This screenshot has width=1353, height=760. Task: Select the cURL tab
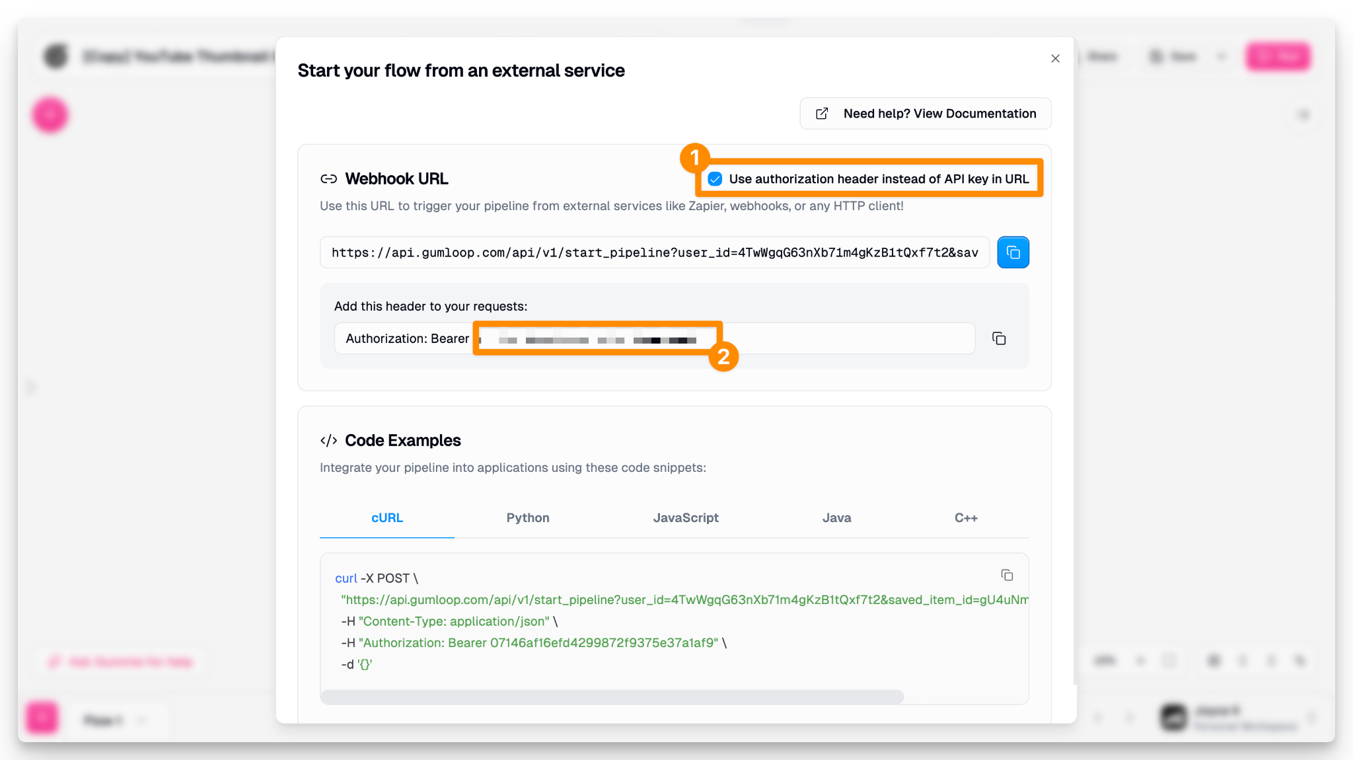(x=386, y=517)
